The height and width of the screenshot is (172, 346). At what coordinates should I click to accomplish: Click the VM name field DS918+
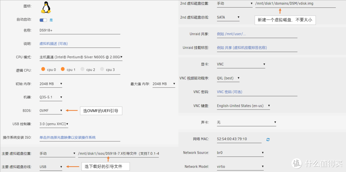tap(80, 31)
